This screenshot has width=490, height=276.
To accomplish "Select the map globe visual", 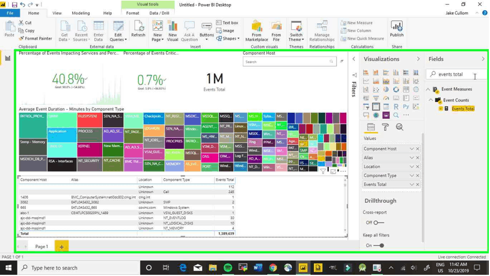I will click(416, 89).
